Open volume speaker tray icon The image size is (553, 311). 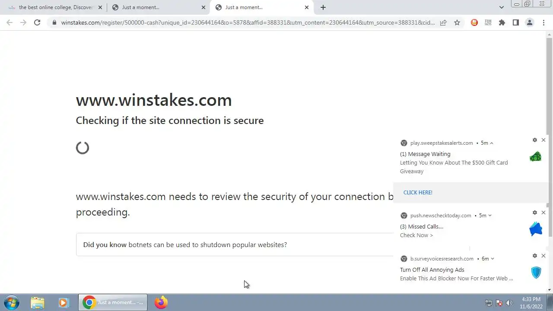tap(509, 303)
